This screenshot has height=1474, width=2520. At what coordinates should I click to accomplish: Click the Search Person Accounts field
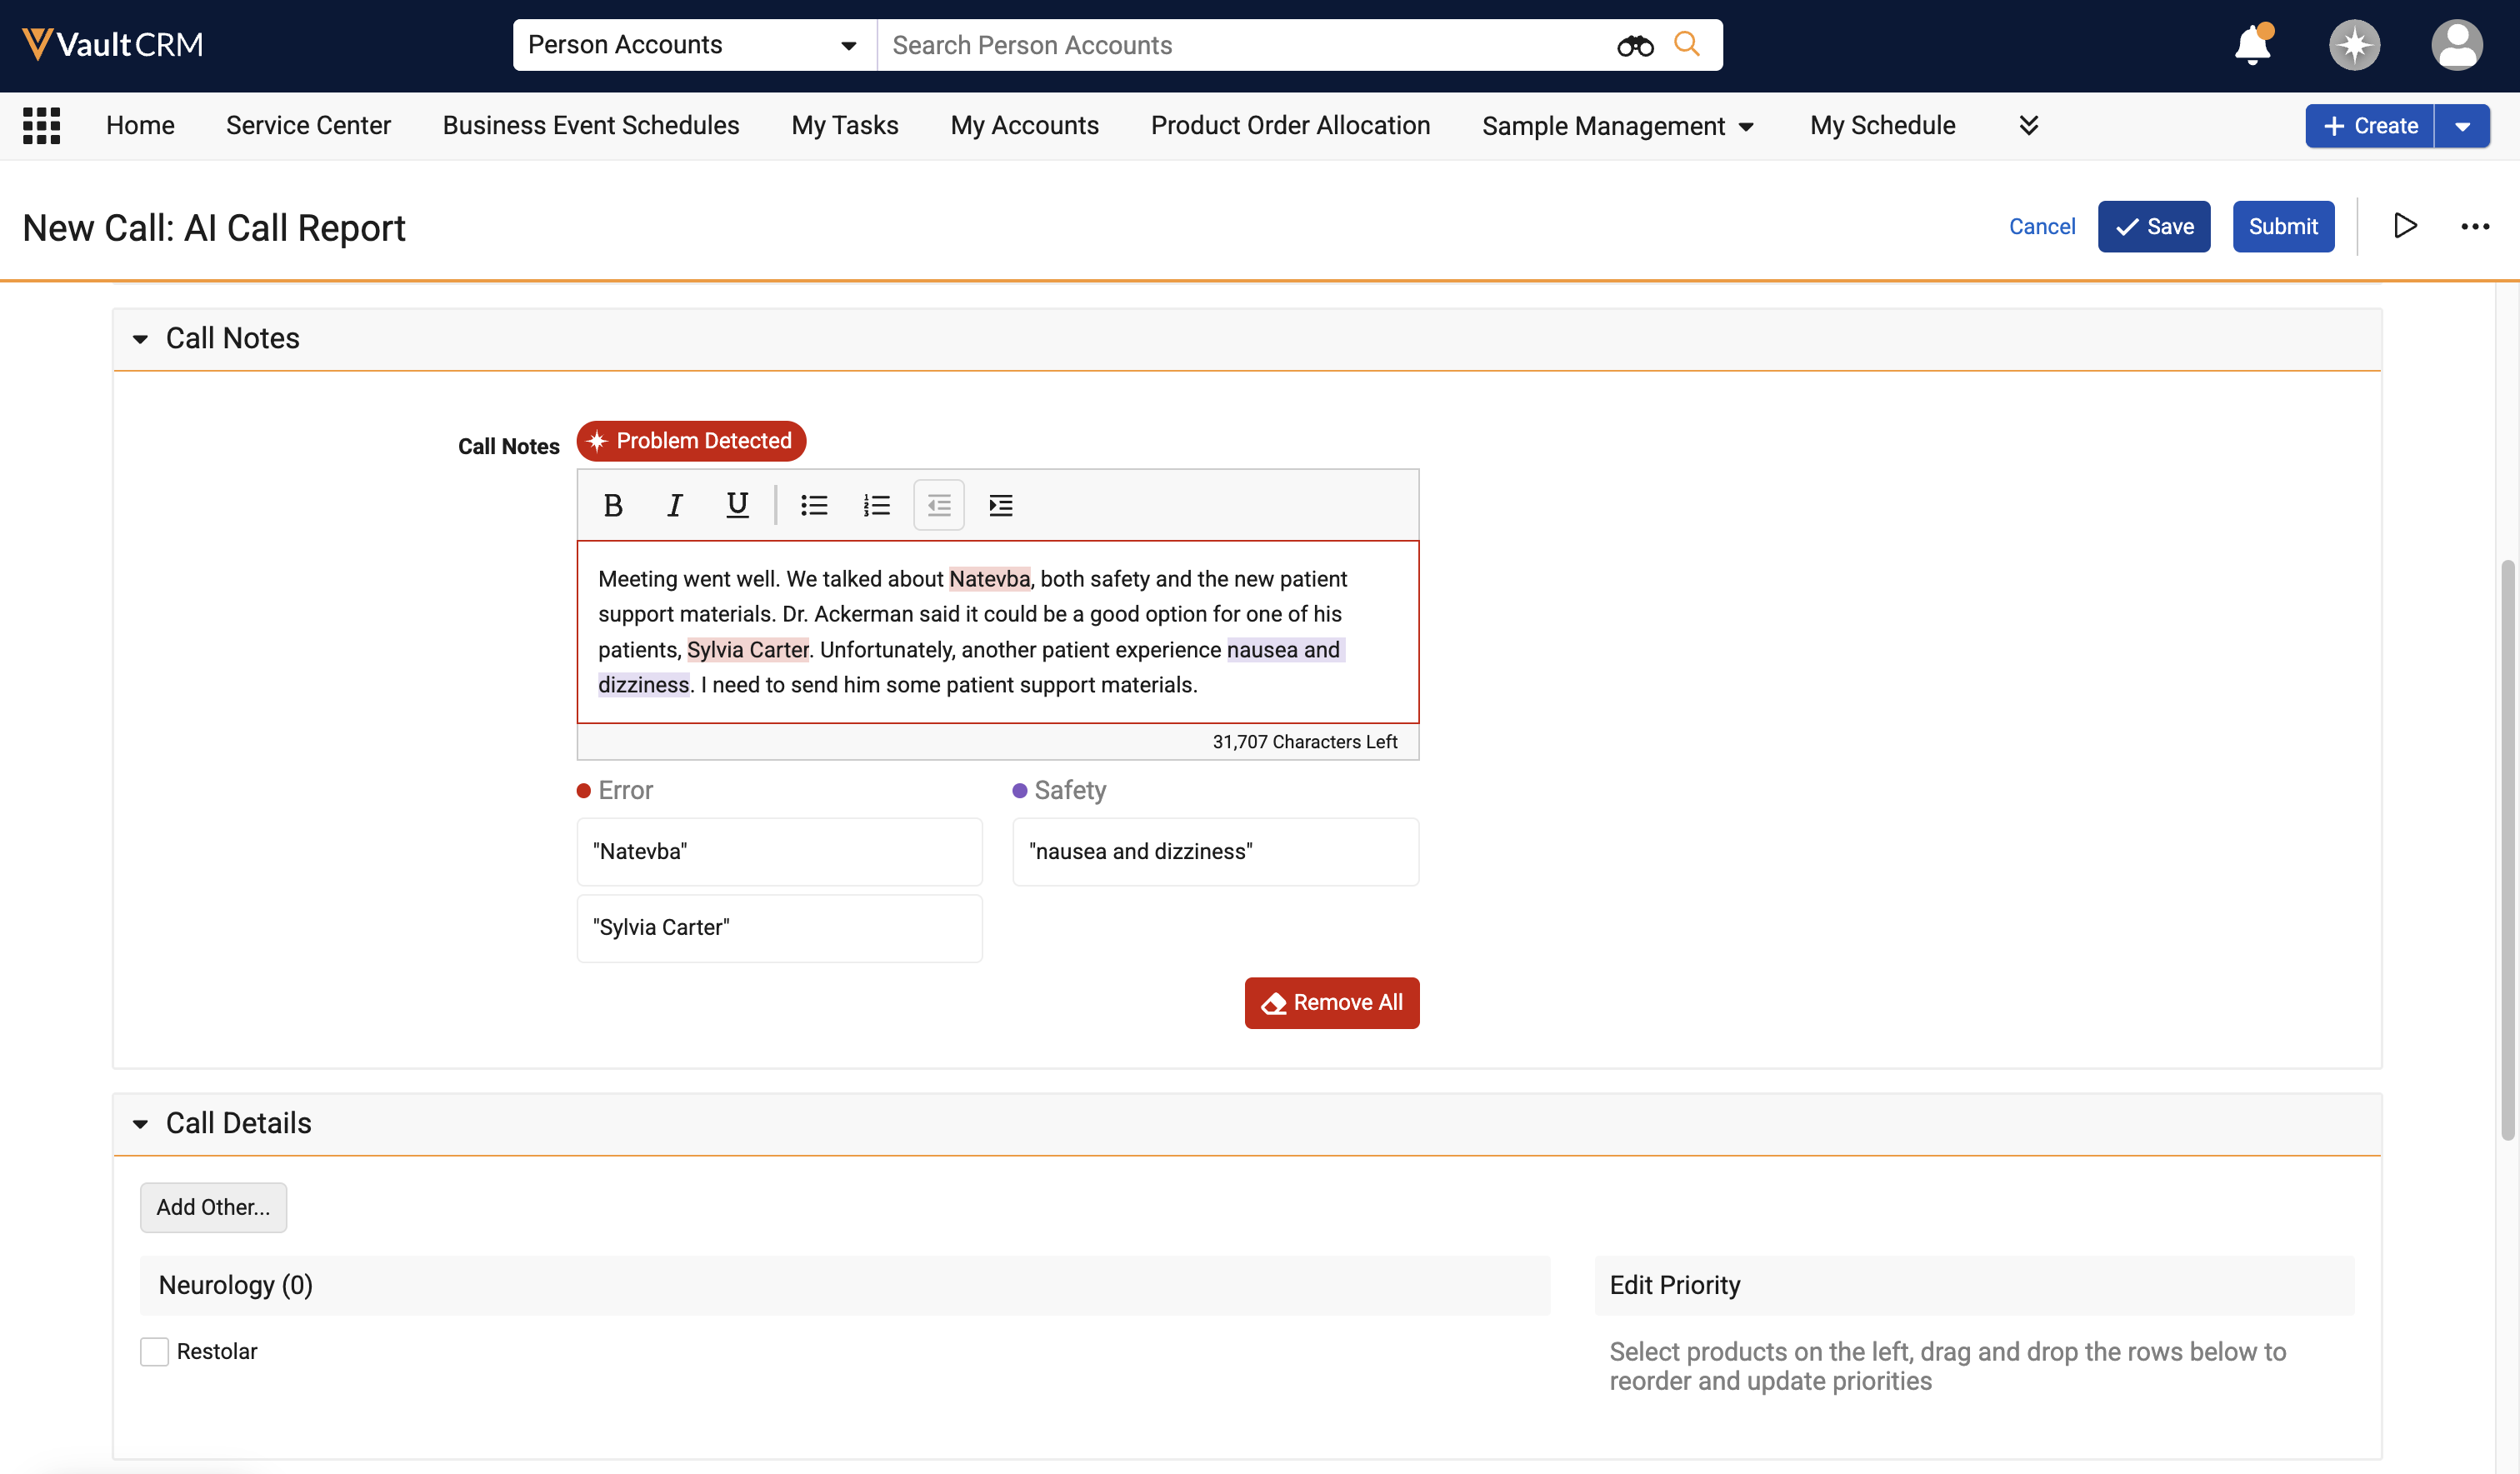click(x=1245, y=45)
